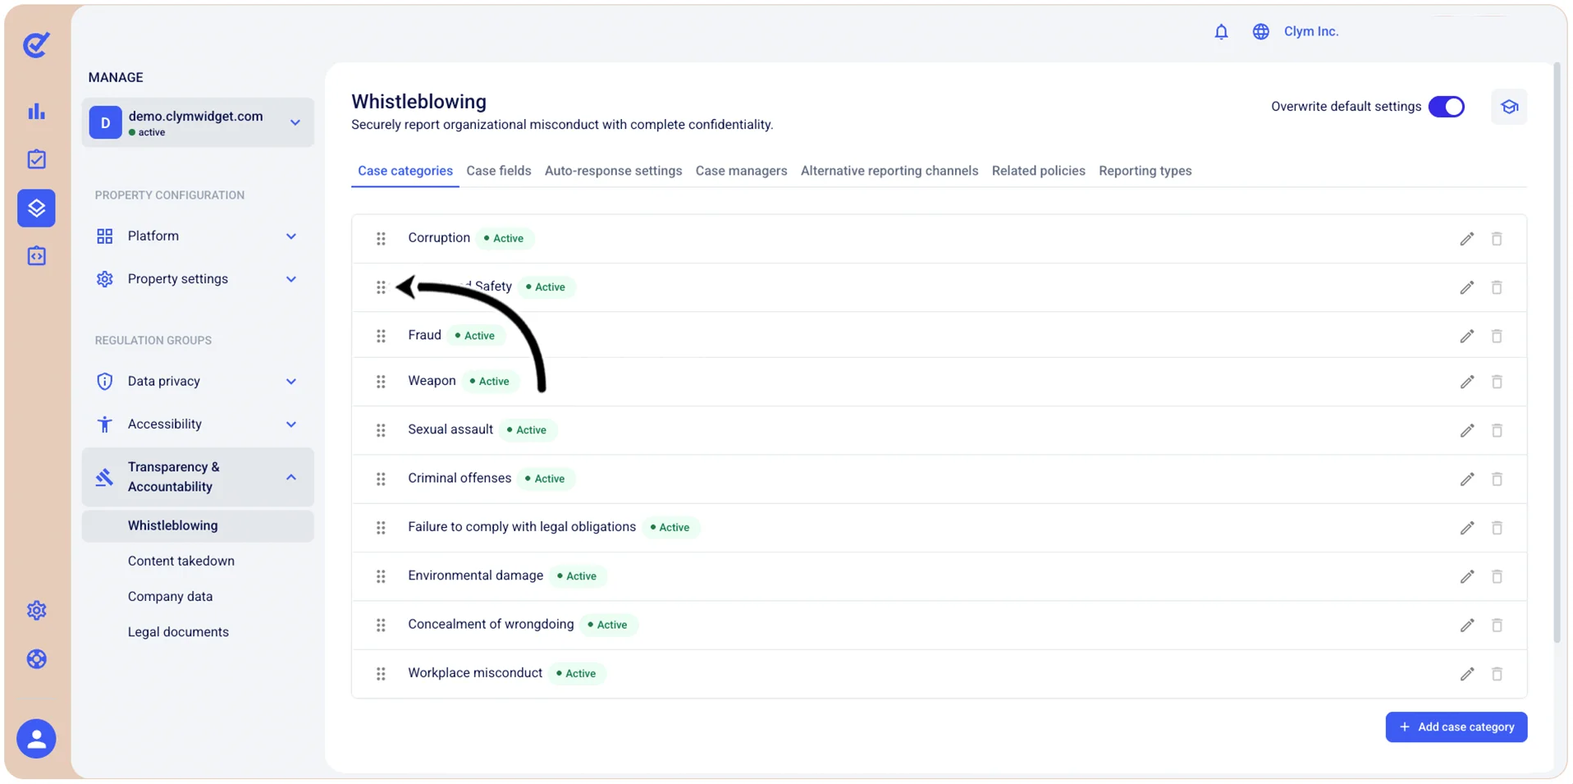Open Legal documents page
The width and height of the screenshot is (1573, 784).
[178, 632]
